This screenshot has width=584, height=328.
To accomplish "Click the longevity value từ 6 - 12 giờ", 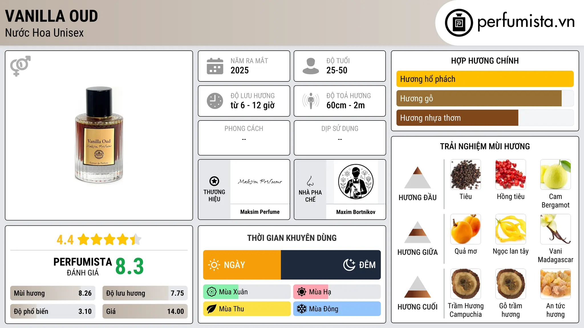I will (x=253, y=105).
